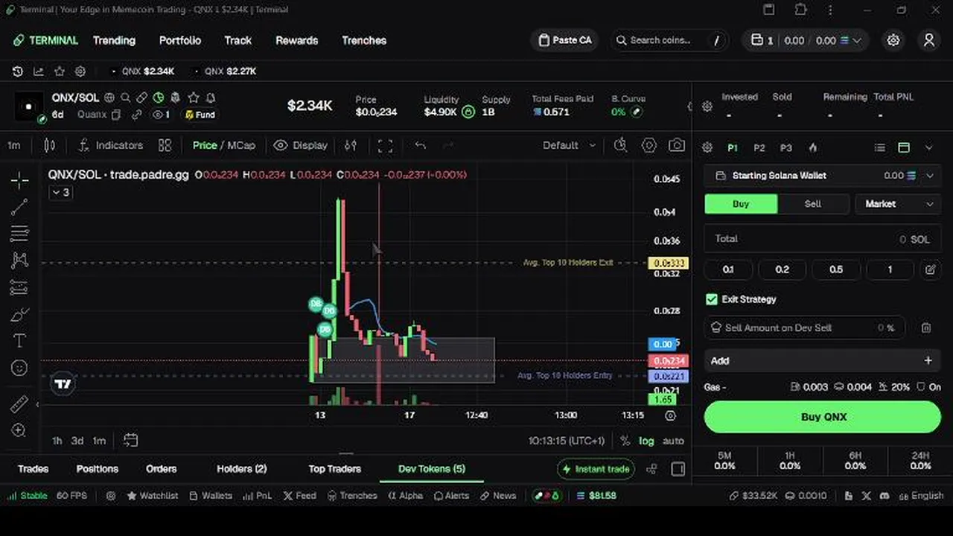Open the Portfolio page

pyautogui.click(x=180, y=40)
